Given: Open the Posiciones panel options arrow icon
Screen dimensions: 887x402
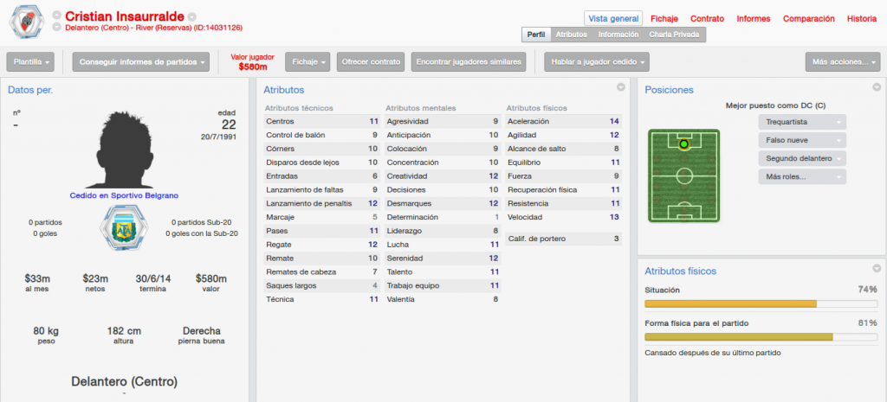Looking at the screenshot, I should point(877,87).
